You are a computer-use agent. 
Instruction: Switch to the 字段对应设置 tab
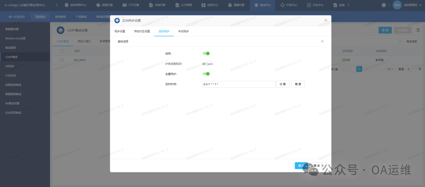pos(142,31)
